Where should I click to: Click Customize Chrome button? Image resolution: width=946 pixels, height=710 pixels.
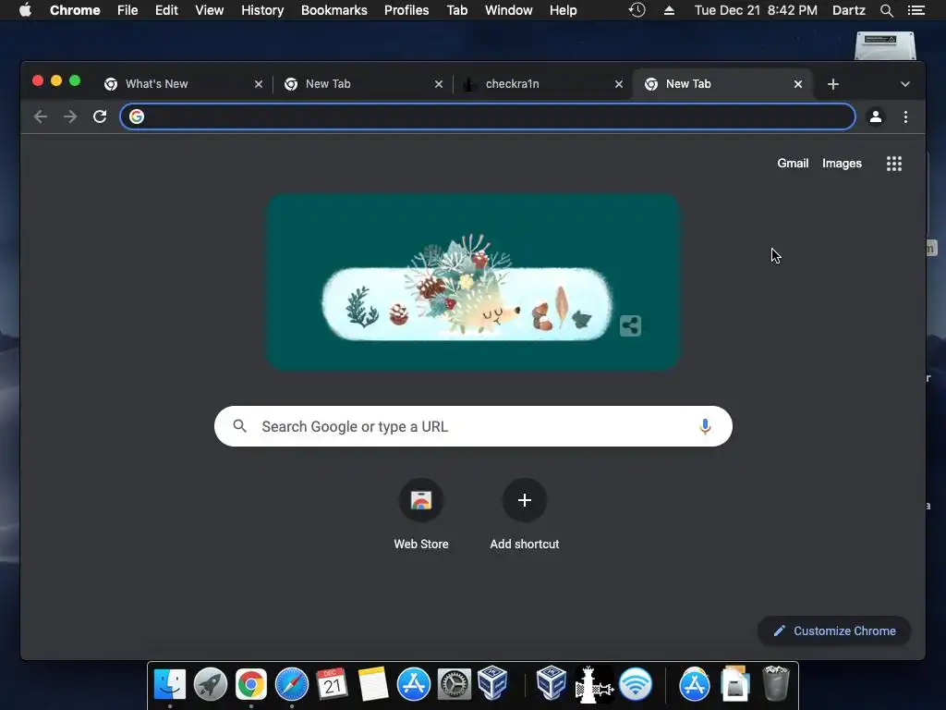pyautogui.click(x=834, y=630)
